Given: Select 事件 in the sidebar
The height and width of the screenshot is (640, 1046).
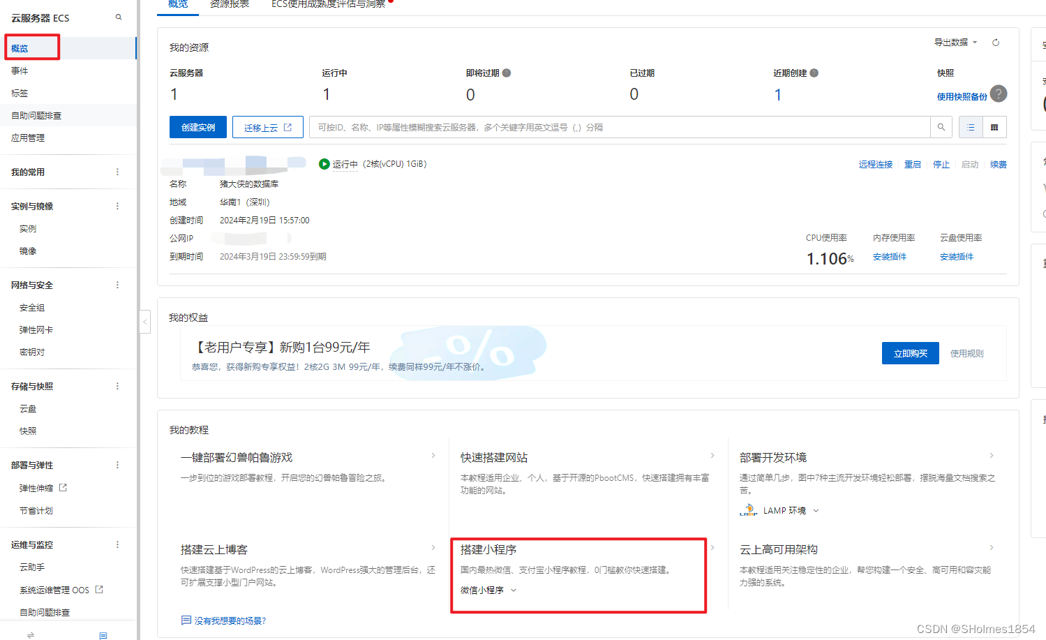Looking at the screenshot, I should point(20,70).
